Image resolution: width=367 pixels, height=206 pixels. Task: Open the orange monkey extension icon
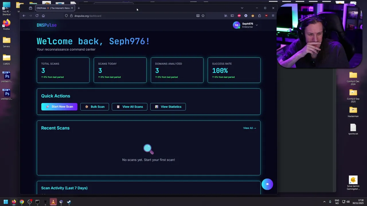[x=253, y=16]
